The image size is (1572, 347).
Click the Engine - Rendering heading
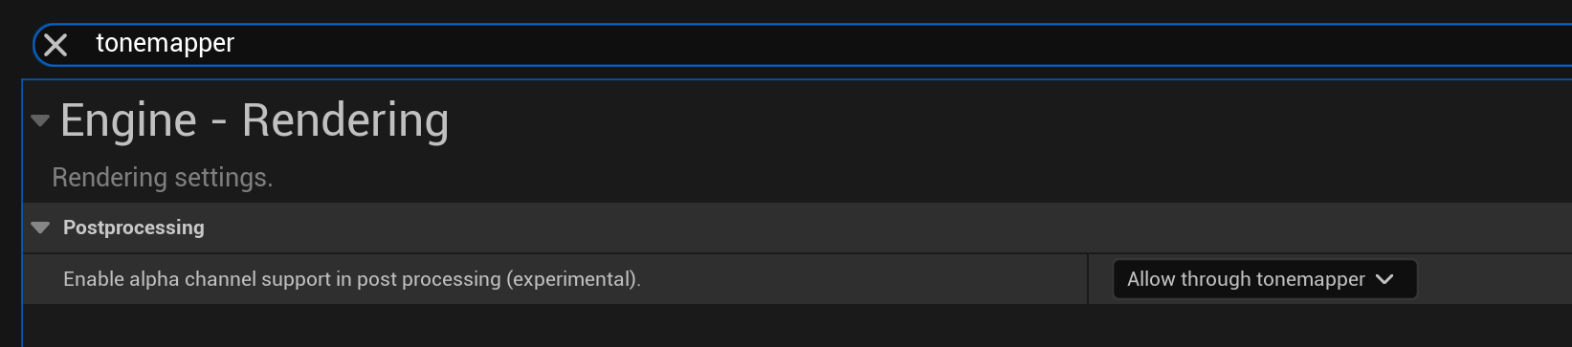tap(255, 120)
